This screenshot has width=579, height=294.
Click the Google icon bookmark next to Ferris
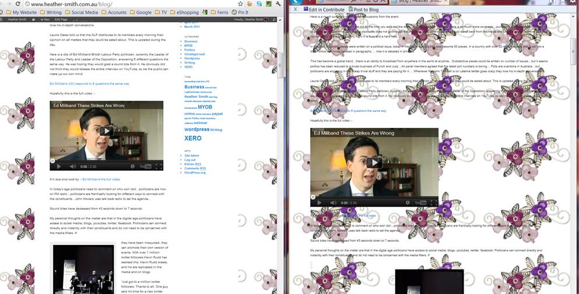pyautogui.click(x=205, y=12)
